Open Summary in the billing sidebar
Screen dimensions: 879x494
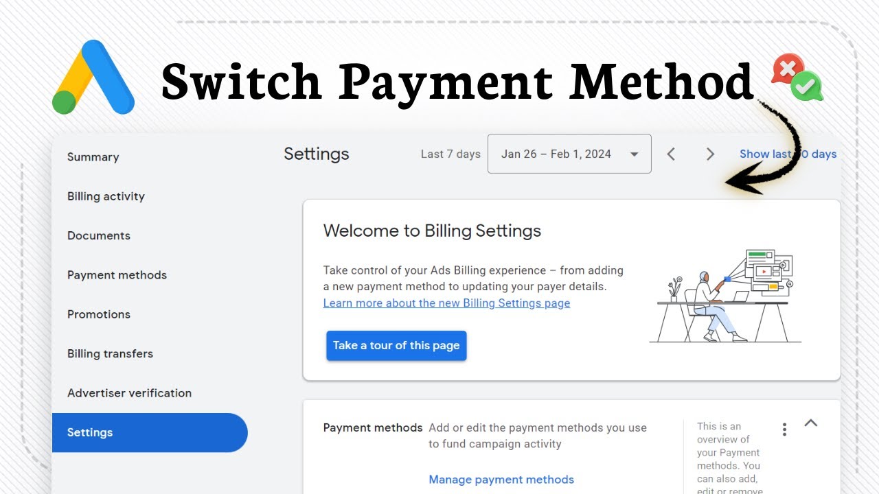(93, 157)
